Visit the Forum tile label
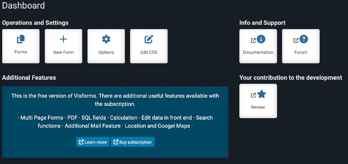The width and height of the screenshot is (348, 164). coord(301,52)
